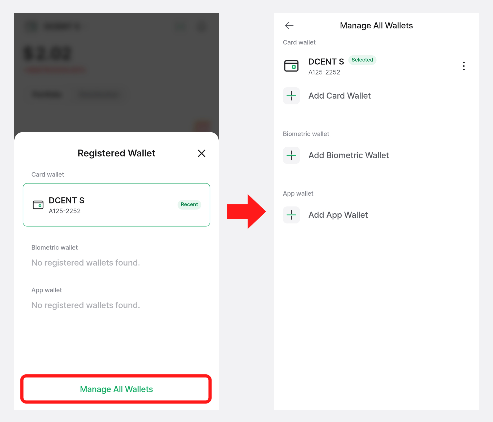This screenshot has width=493, height=422.
Task: Click the Add Biometric Wallet label
Action: click(349, 155)
